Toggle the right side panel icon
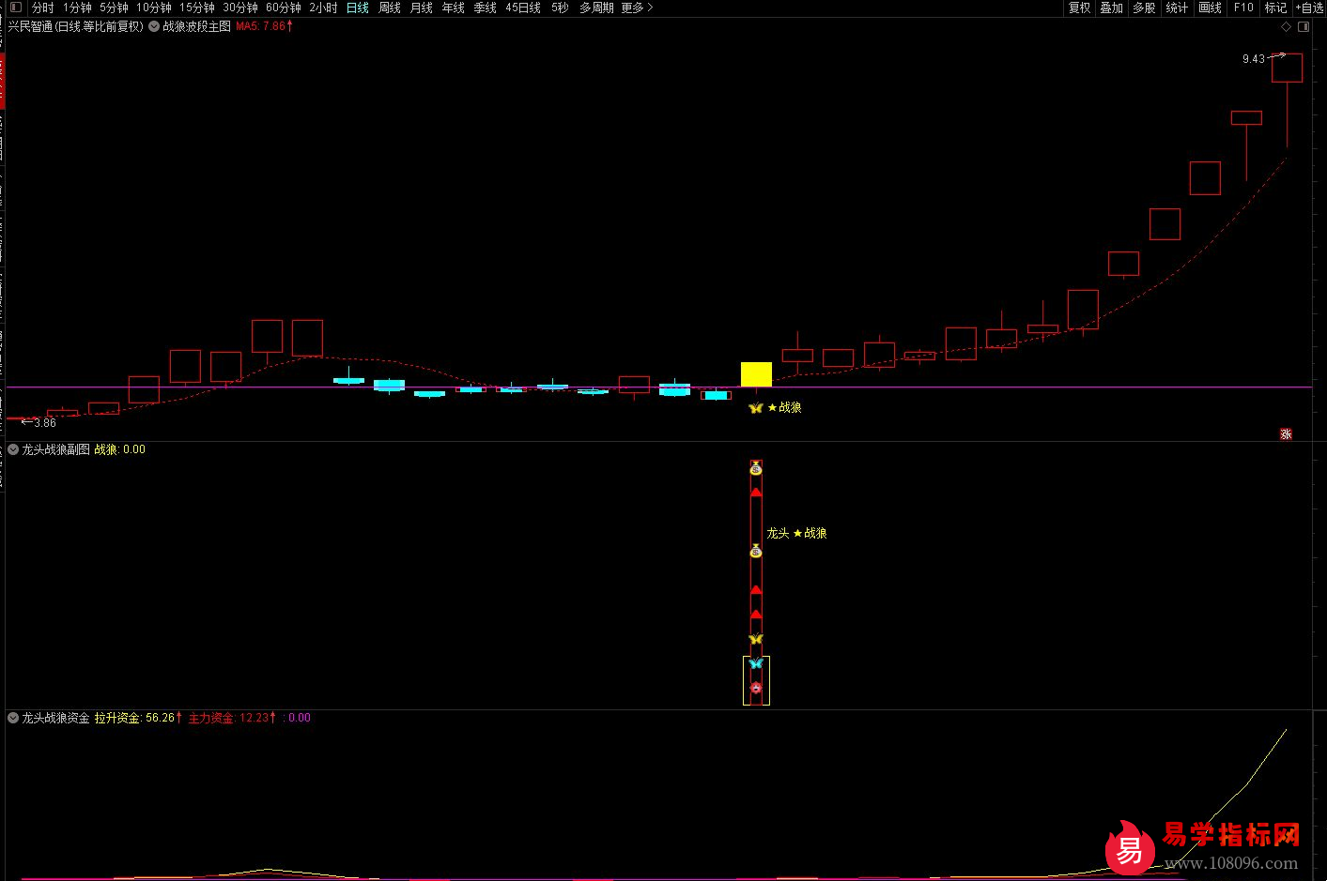This screenshot has width=1327, height=881. (1304, 27)
